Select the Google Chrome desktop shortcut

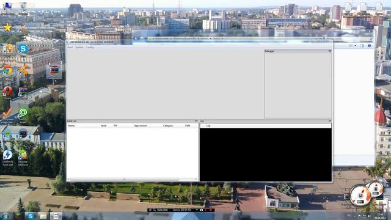(x=7, y=70)
